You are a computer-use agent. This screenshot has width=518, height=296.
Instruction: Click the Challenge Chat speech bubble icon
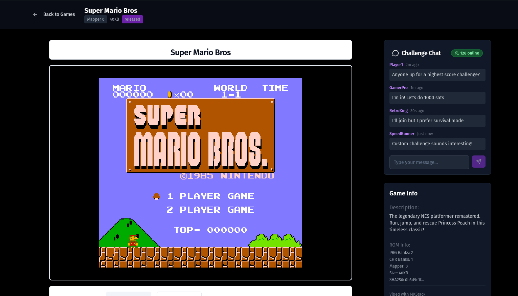(x=395, y=53)
